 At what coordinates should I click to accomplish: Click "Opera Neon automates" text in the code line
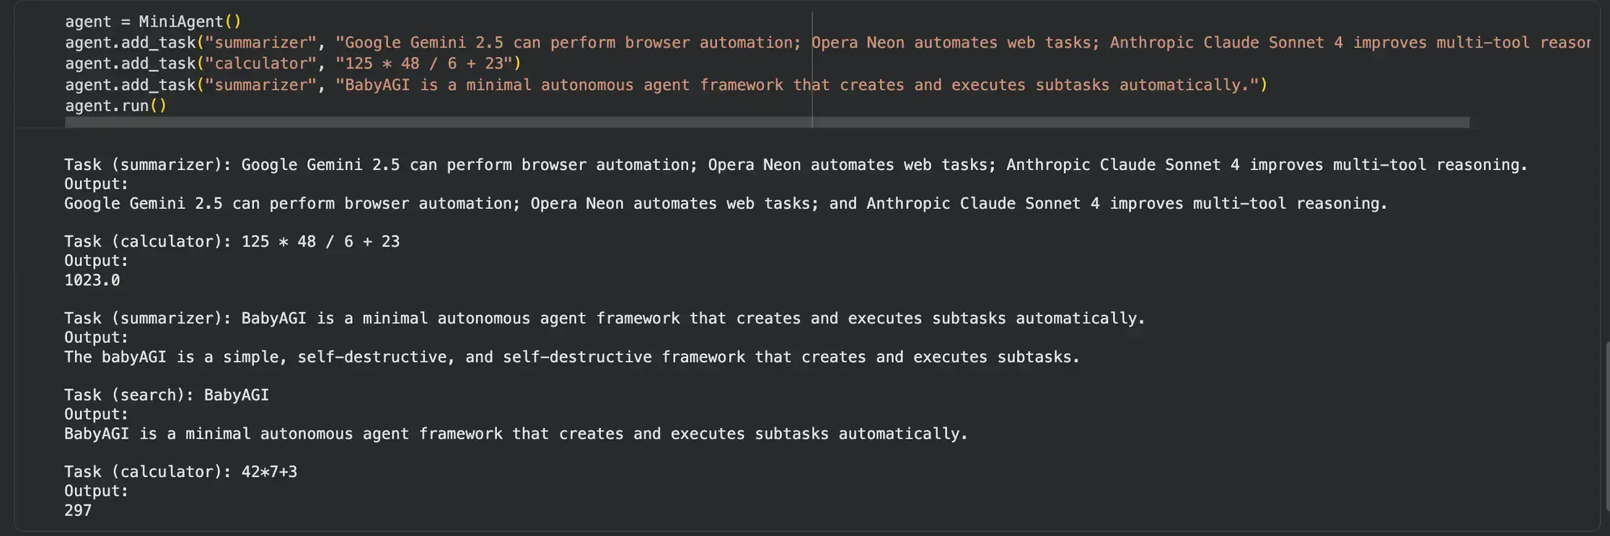[904, 43]
